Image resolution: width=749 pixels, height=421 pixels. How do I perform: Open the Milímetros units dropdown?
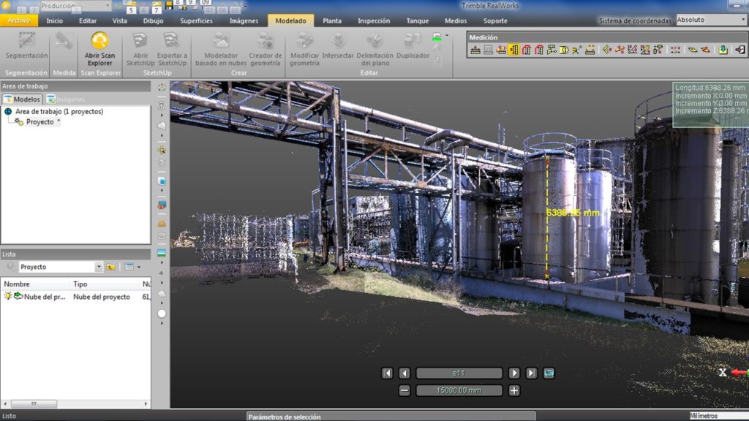(x=717, y=416)
